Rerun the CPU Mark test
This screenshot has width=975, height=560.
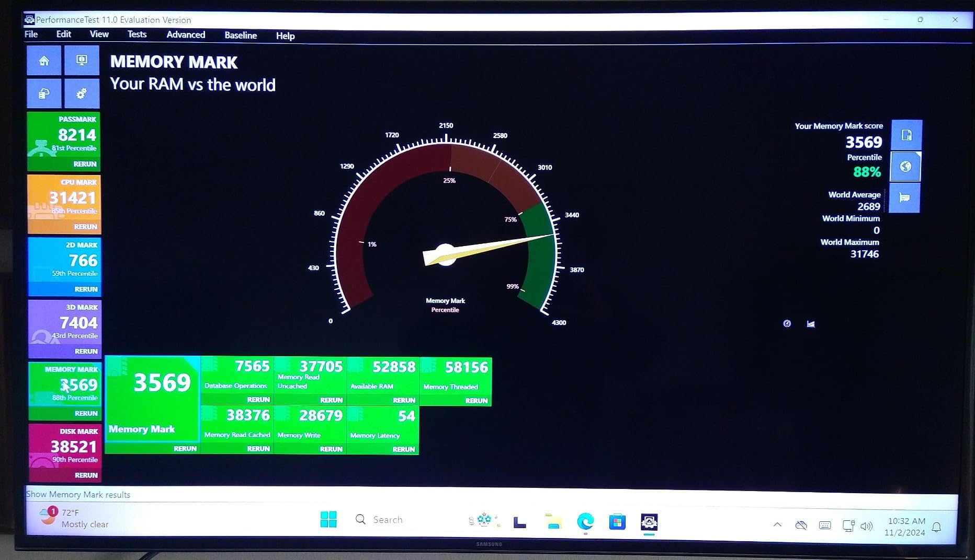[x=85, y=227]
